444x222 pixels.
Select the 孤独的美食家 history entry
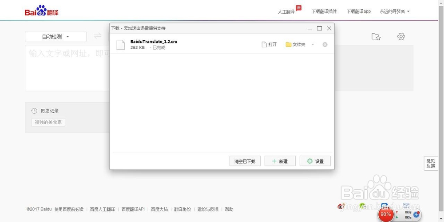(48, 122)
